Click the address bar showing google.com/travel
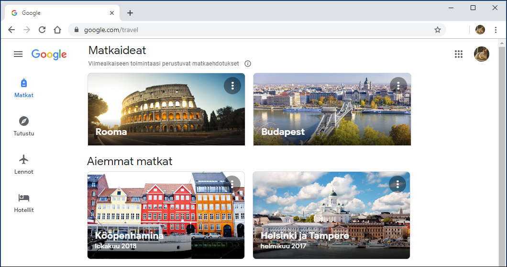 pos(257,30)
